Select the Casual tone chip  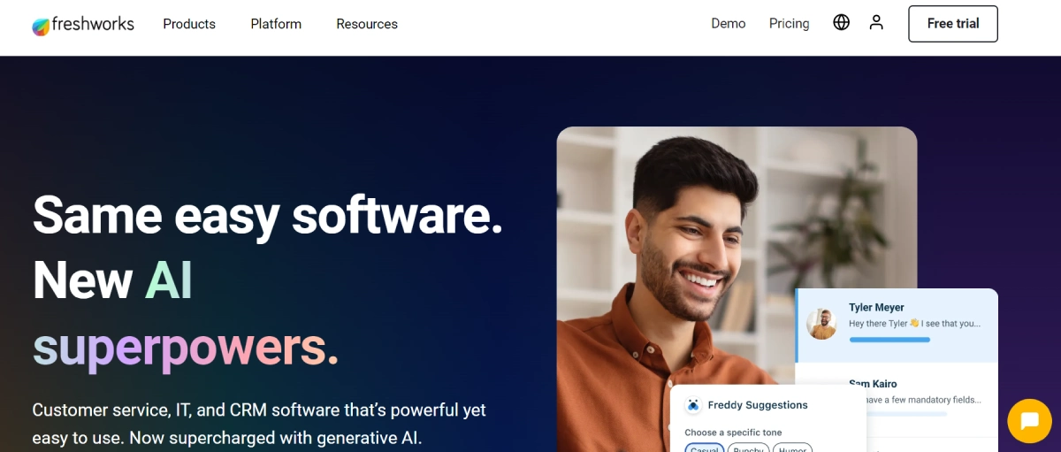coord(705,448)
